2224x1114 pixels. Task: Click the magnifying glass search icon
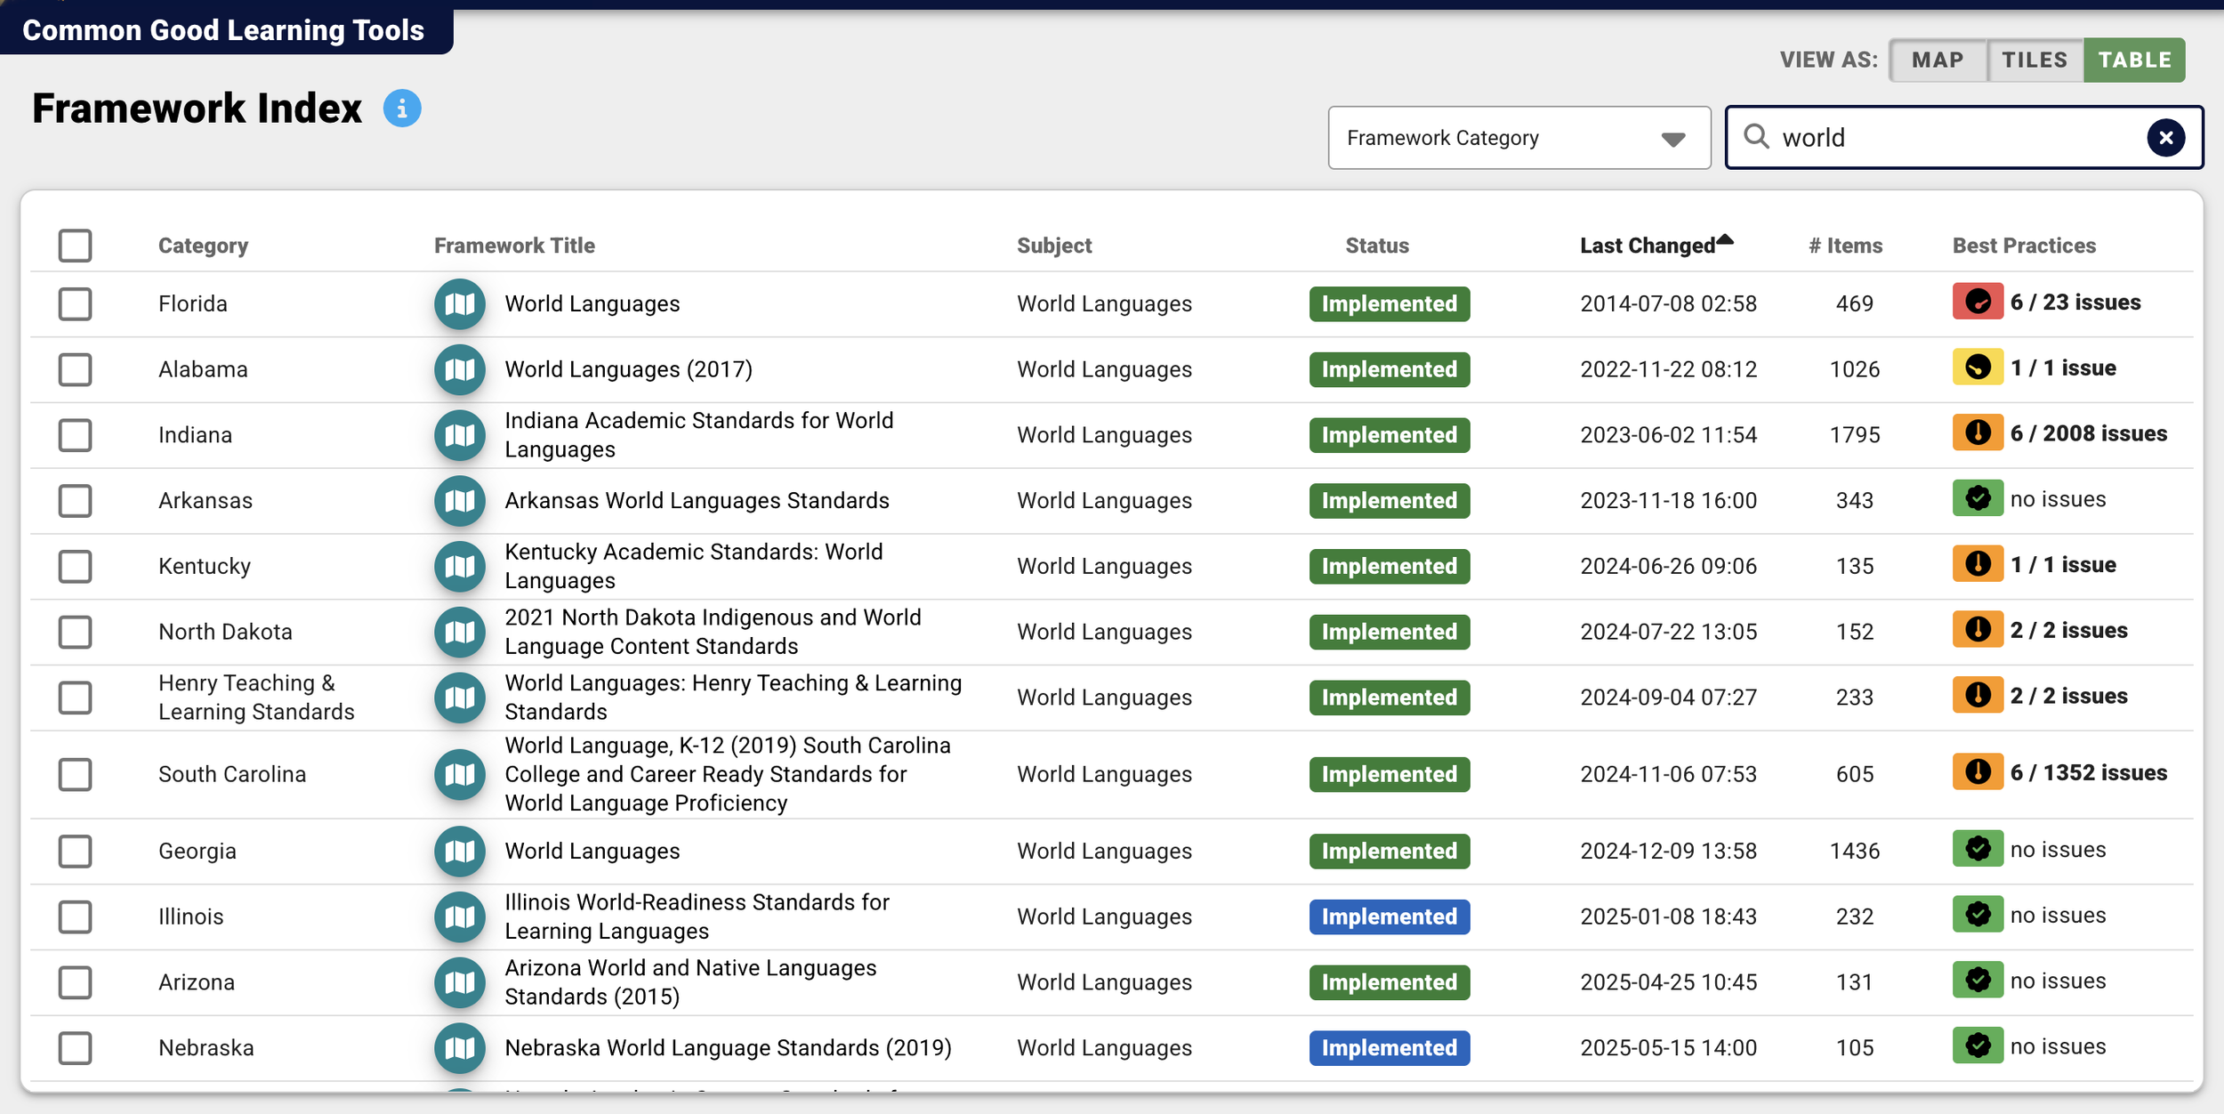point(1756,136)
